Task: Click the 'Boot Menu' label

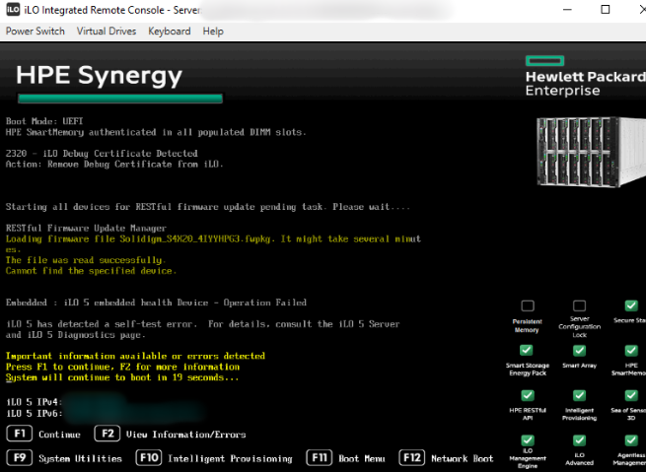Action: [x=362, y=458]
